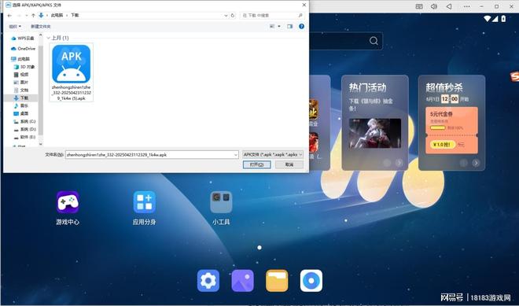Open the filename combo box dropdown
519x306 pixels.
pos(236,155)
